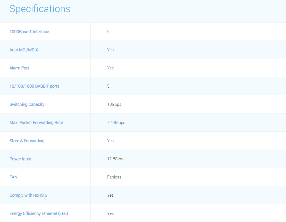This screenshot has height=222, width=286.
Task: Select the 5 value for 1000Base-T Interface
Action: pos(108,32)
